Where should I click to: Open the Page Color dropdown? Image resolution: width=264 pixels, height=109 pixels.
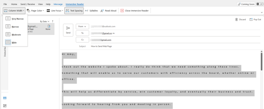click(35, 11)
